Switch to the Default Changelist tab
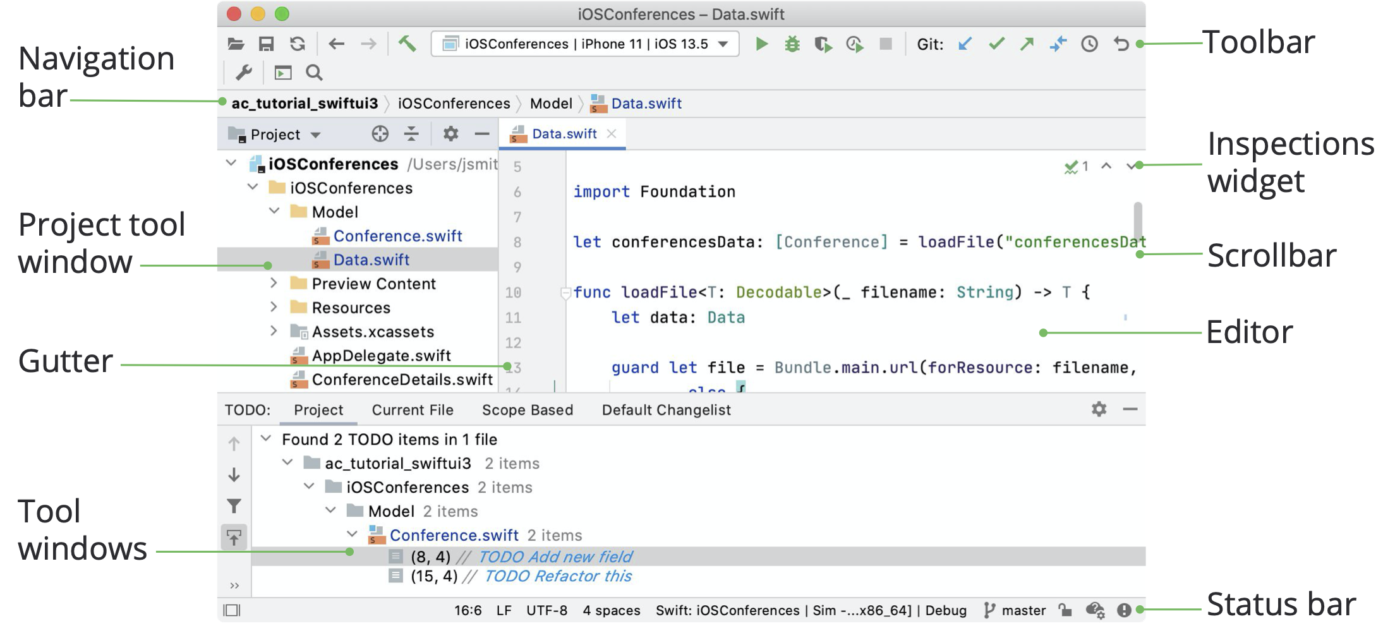This screenshot has height=626, width=1395. click(x=667, y=410)
